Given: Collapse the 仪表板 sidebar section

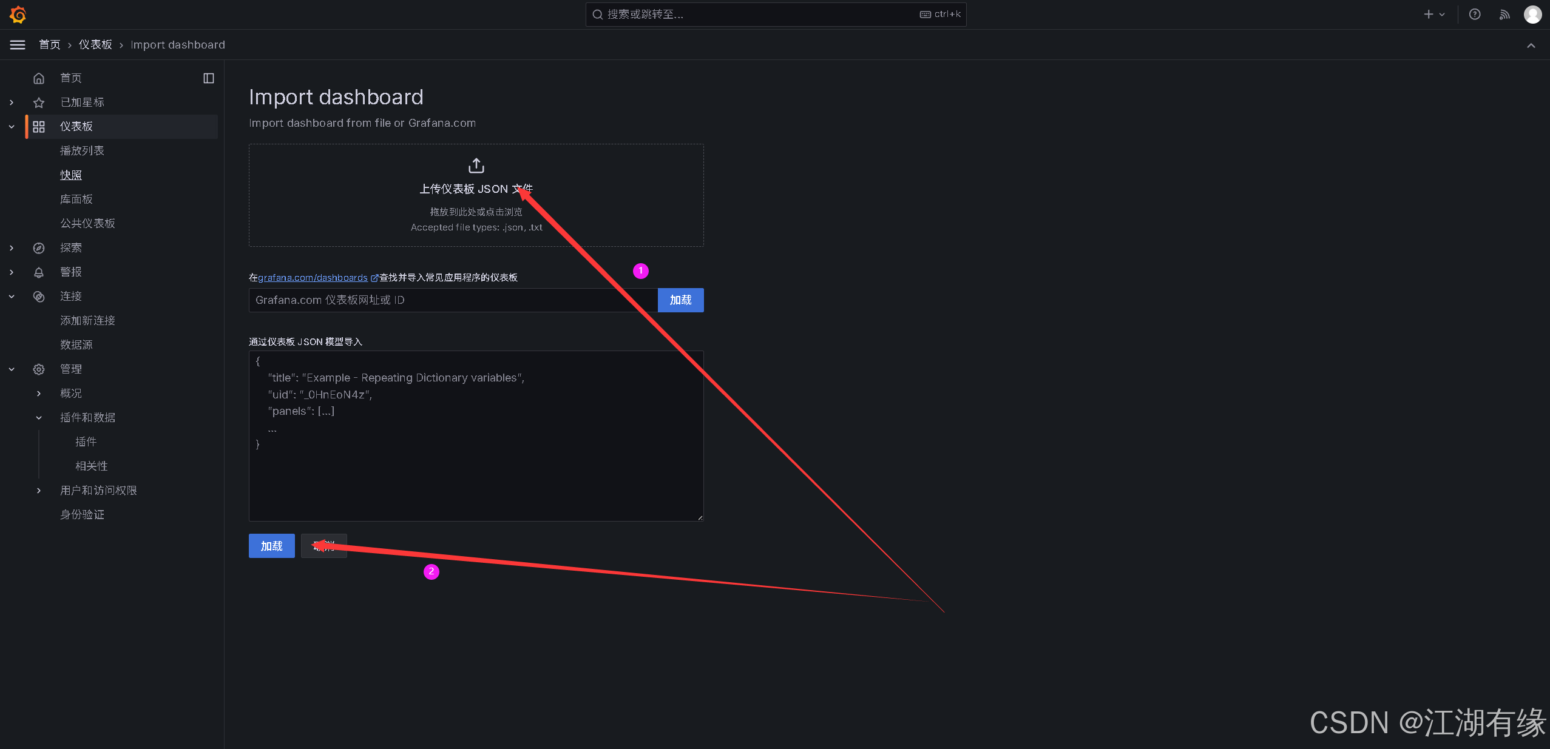Looking at the screenshot, I should (x=12, y=127).
